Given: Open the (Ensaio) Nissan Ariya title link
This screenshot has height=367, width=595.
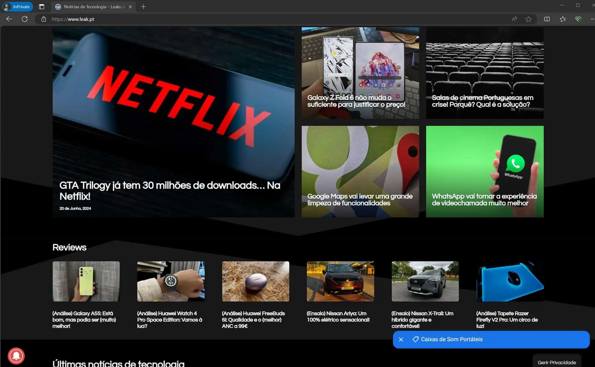Looking at the screenshot, I should pos(338,317).
